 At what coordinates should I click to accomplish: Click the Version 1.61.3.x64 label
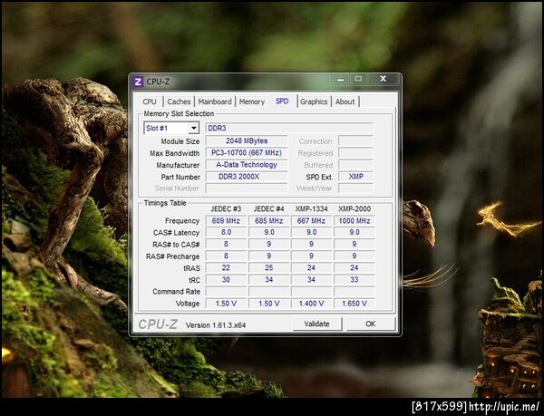[216, 325]
